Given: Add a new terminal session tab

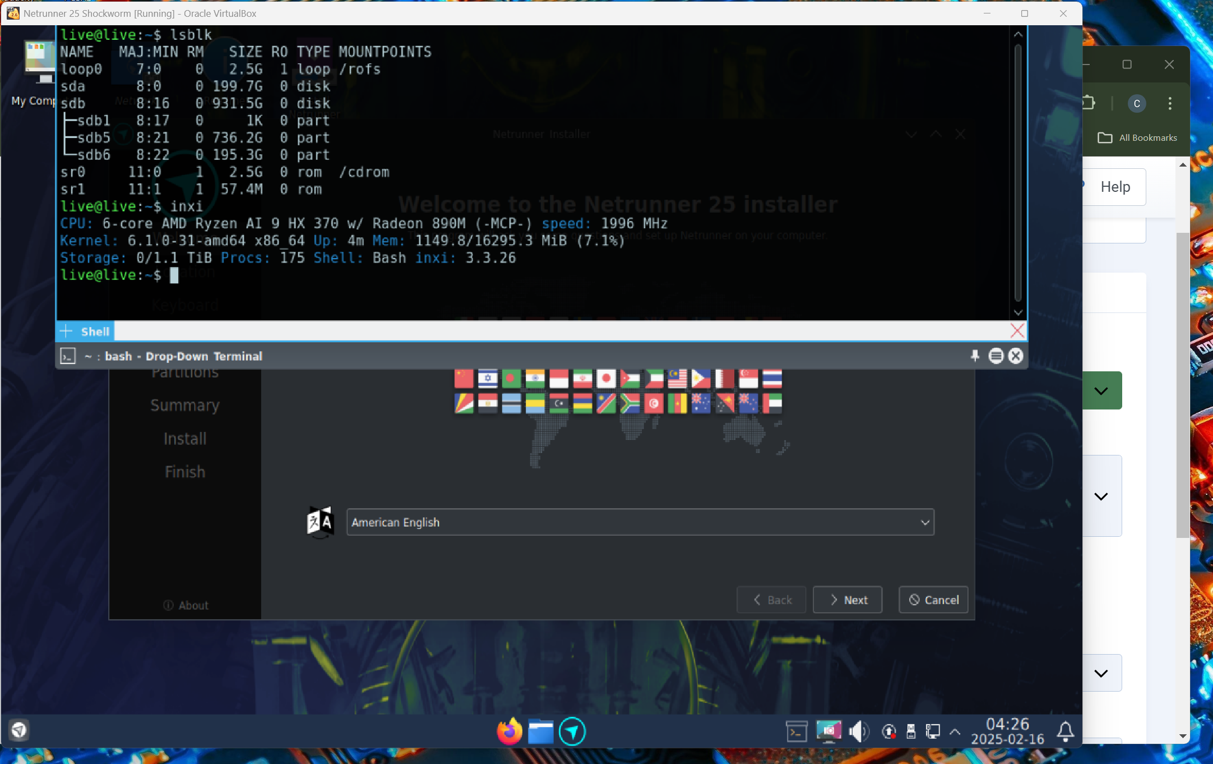Looking at the screenshot, I should (x=66, y=331).
